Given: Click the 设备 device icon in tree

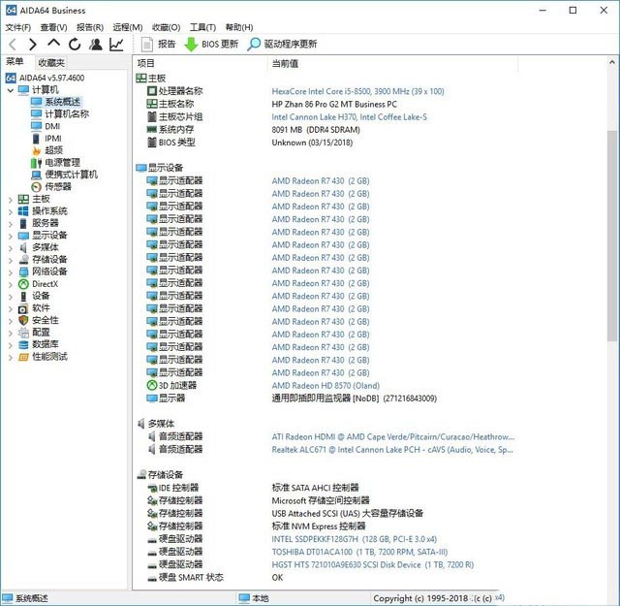Looking at the screenshot, I should click(23, 296).
